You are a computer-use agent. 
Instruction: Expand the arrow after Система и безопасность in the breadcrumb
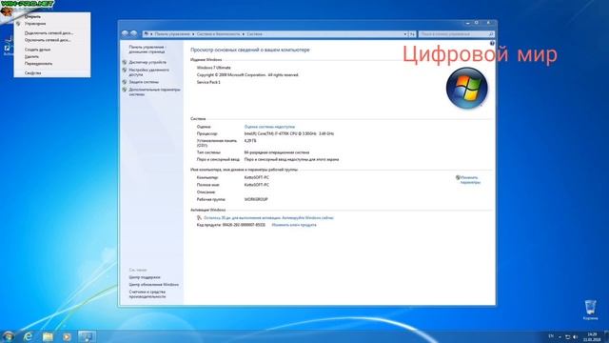(244, 34)
